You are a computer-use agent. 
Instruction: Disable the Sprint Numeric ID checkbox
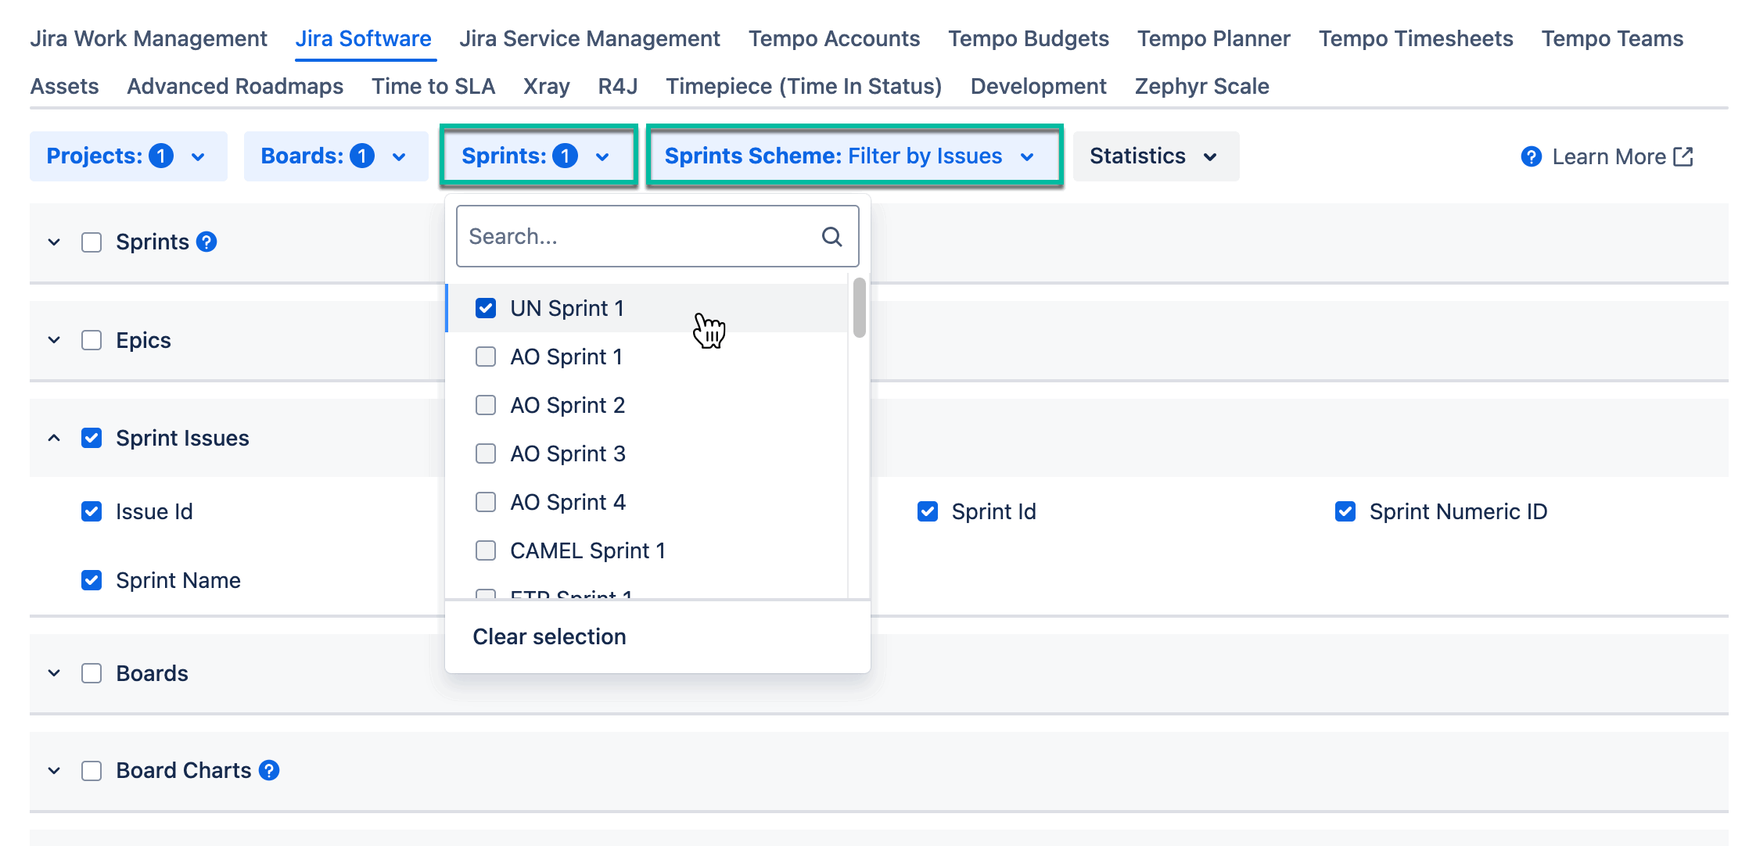point(1345,511)
